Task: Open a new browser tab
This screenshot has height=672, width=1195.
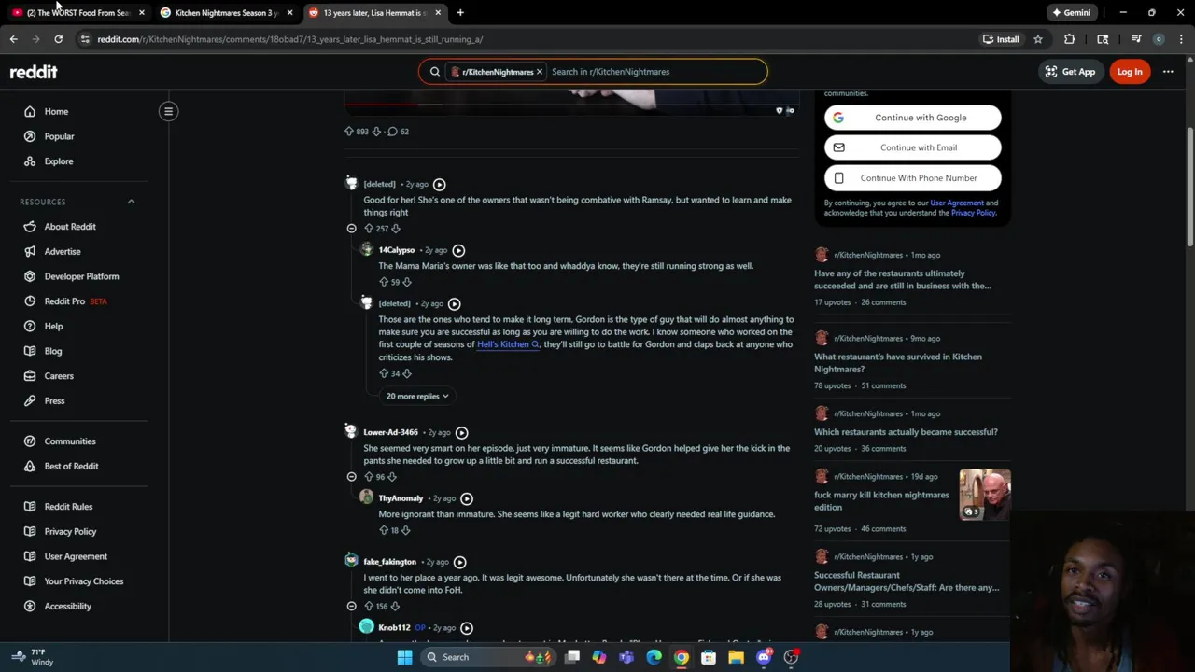Action: coord(460,12)
